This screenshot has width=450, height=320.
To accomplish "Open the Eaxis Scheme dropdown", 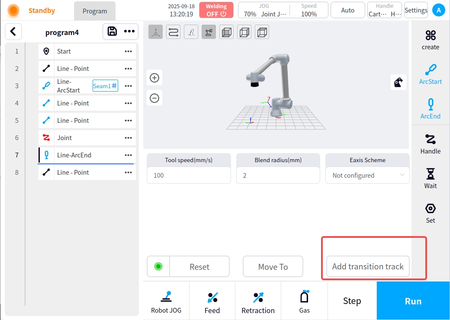I will click(367, 175).
